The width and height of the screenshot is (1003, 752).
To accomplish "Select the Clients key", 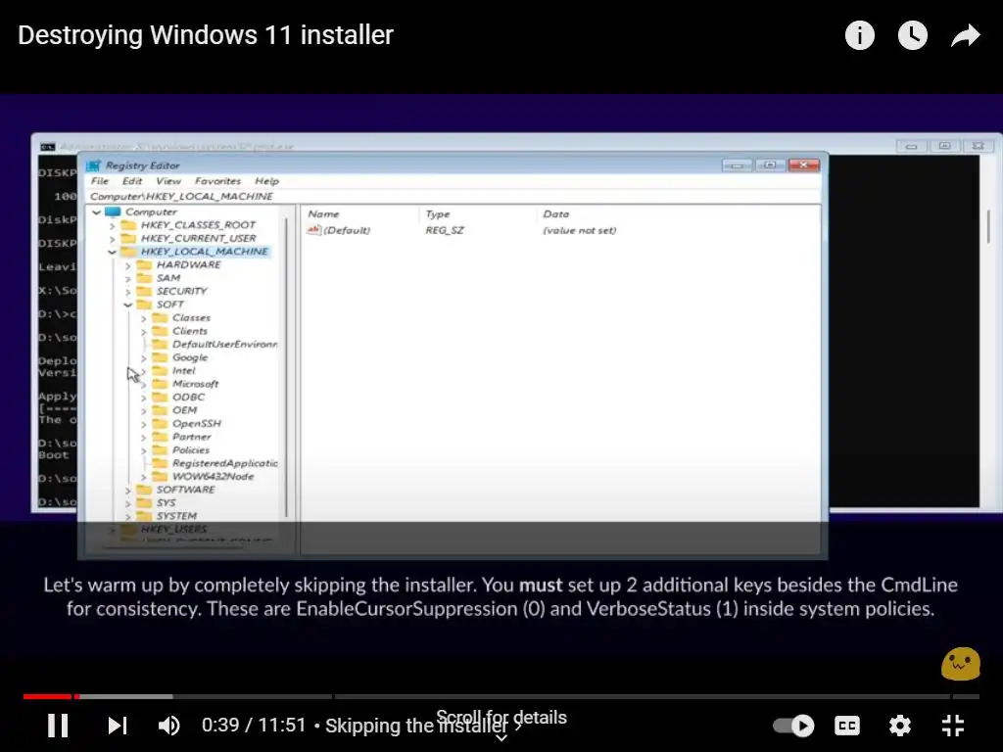I will click(x=189, y=331).
